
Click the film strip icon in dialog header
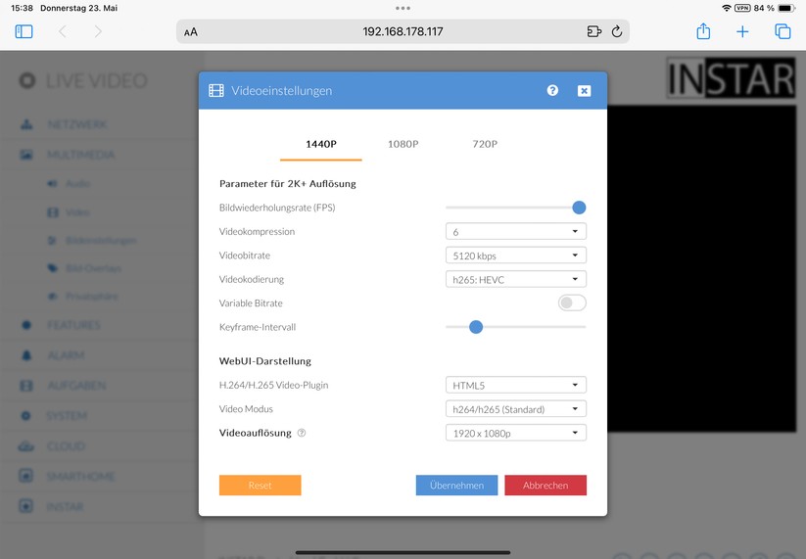216,91
